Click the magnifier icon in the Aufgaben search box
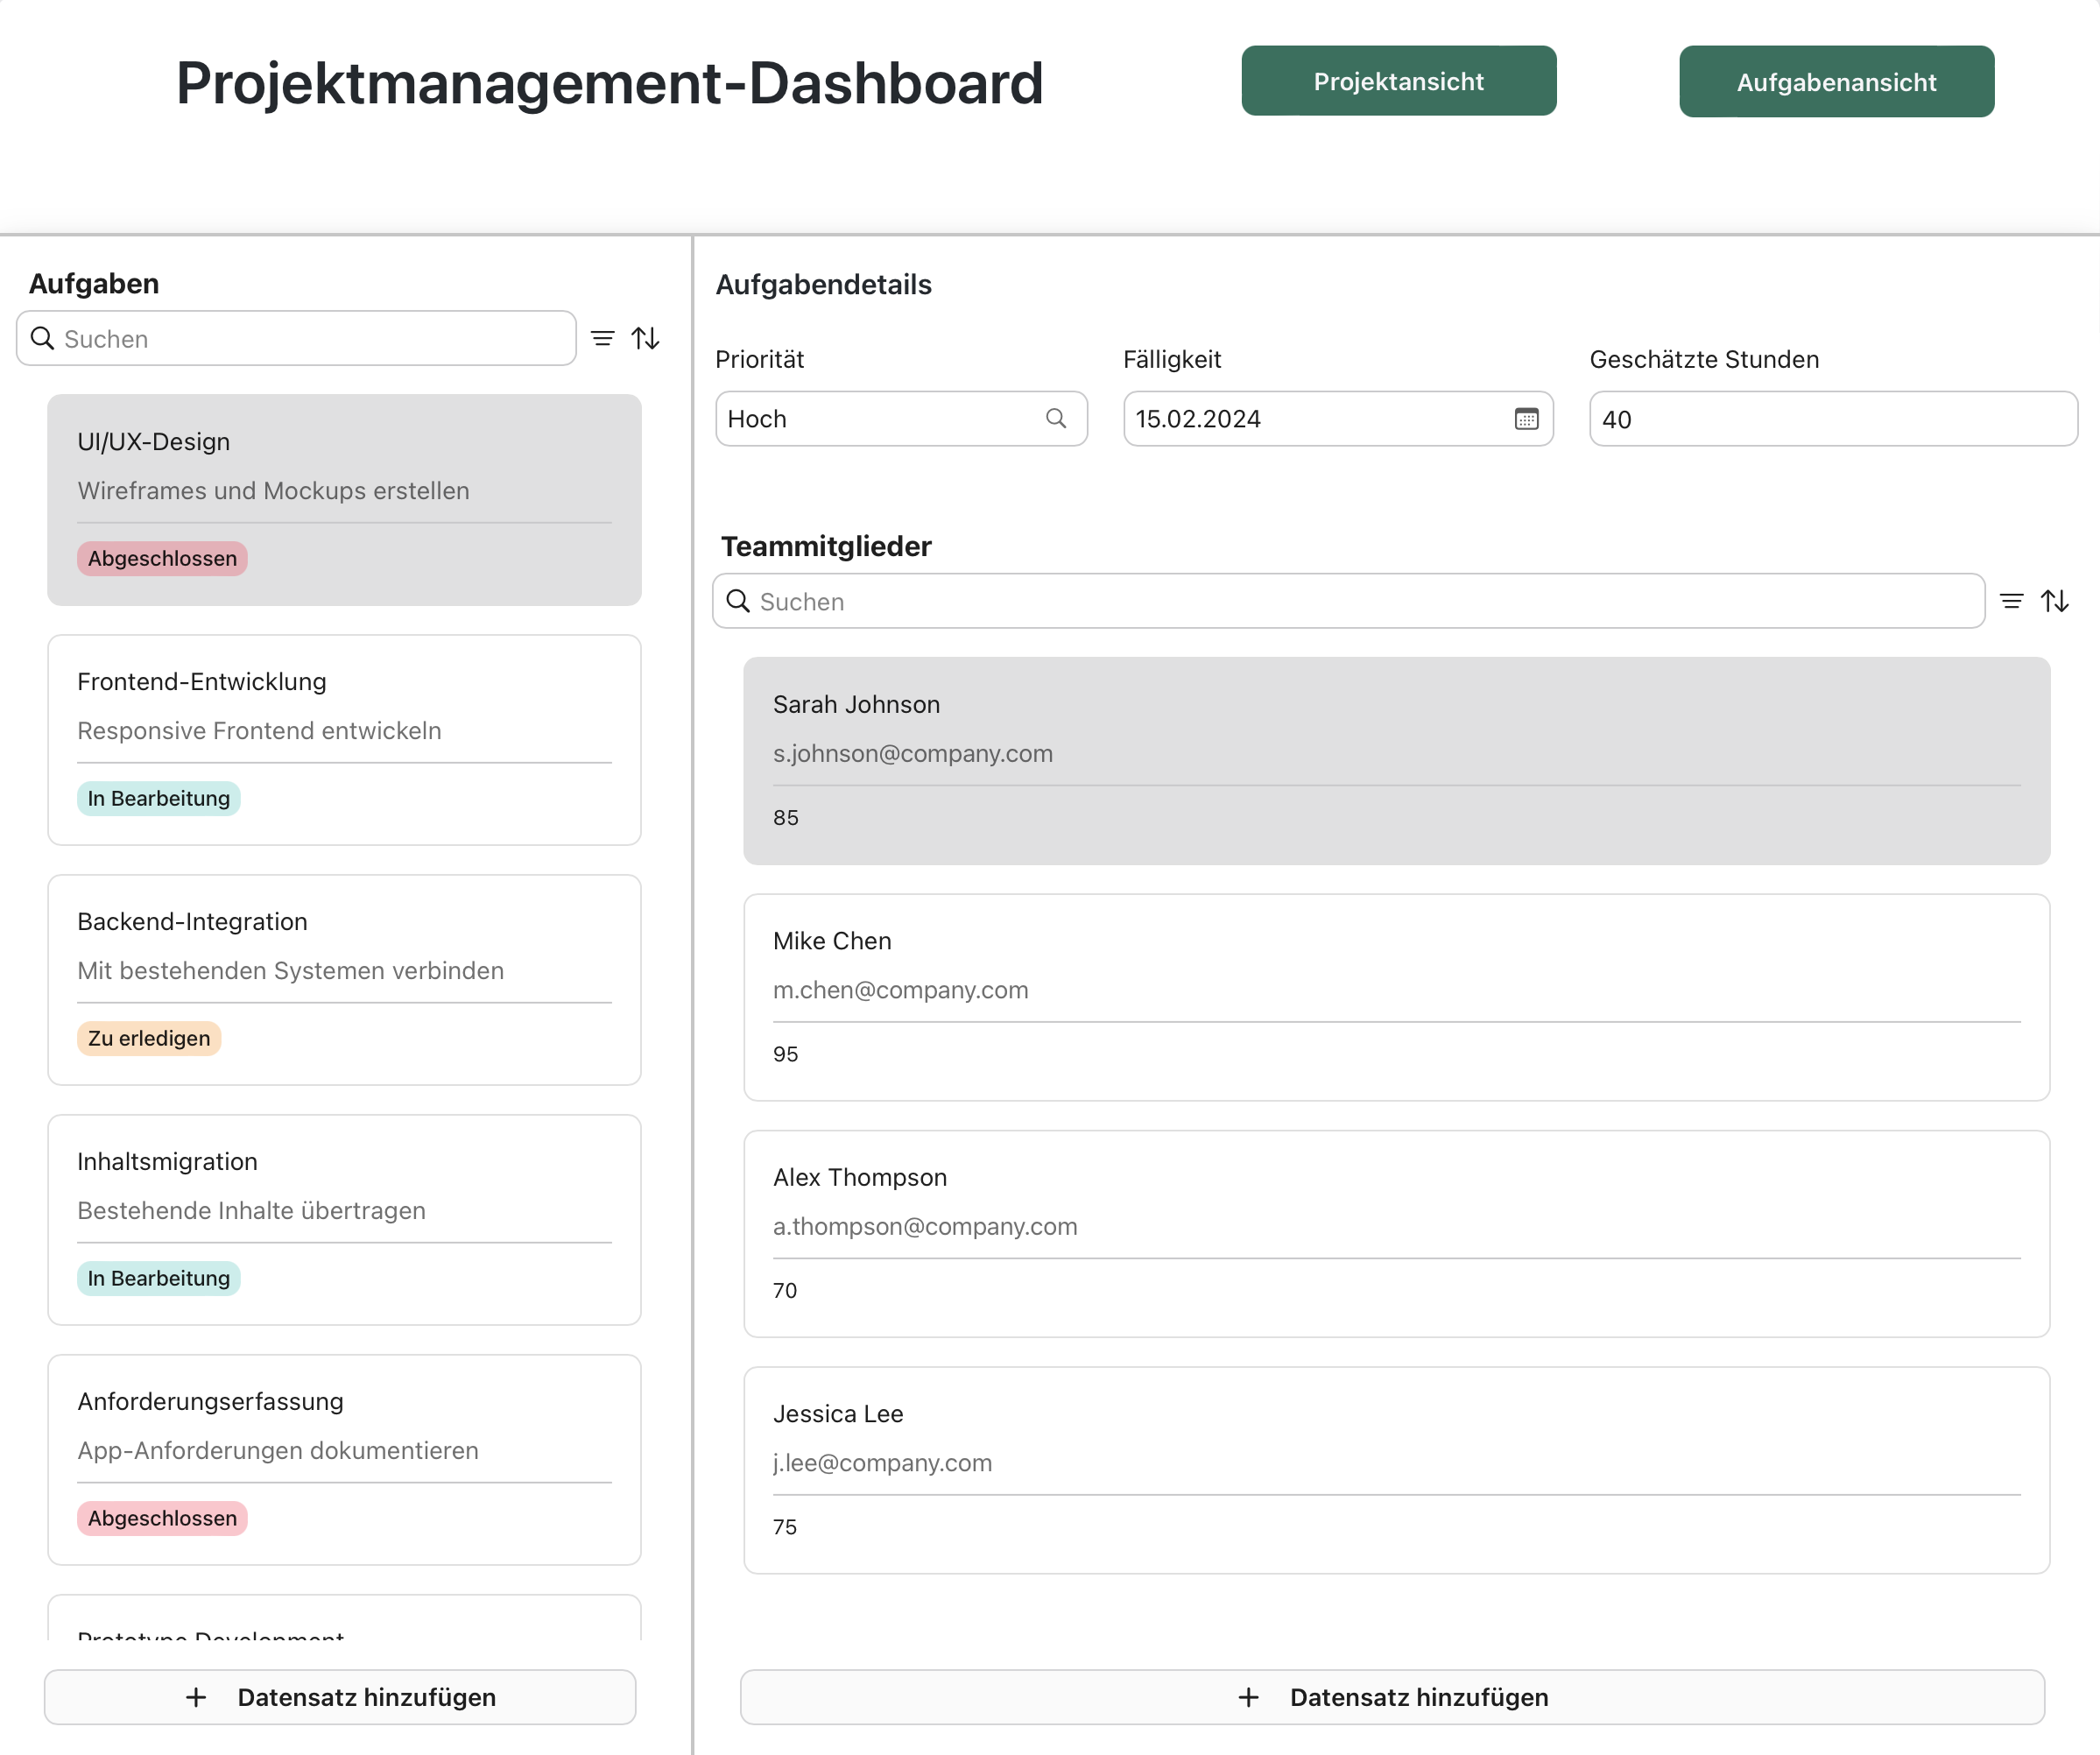The height and width of the screenshot is (1755, 2100). (42, 338)
